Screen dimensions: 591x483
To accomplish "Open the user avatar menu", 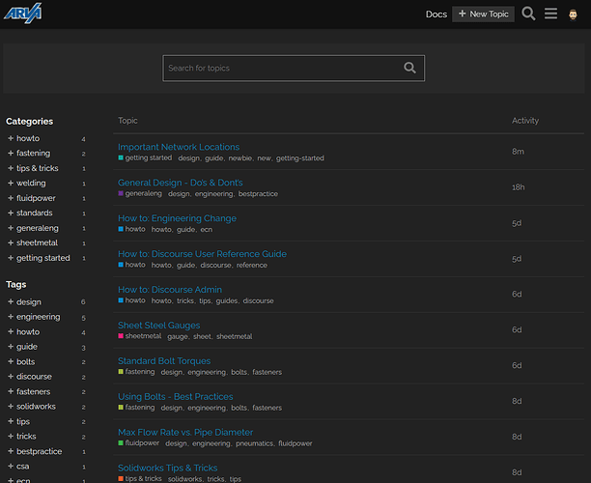I will tap(573, 14).
